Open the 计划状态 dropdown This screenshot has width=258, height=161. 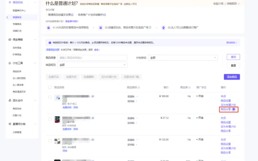[x=183, y=58]
